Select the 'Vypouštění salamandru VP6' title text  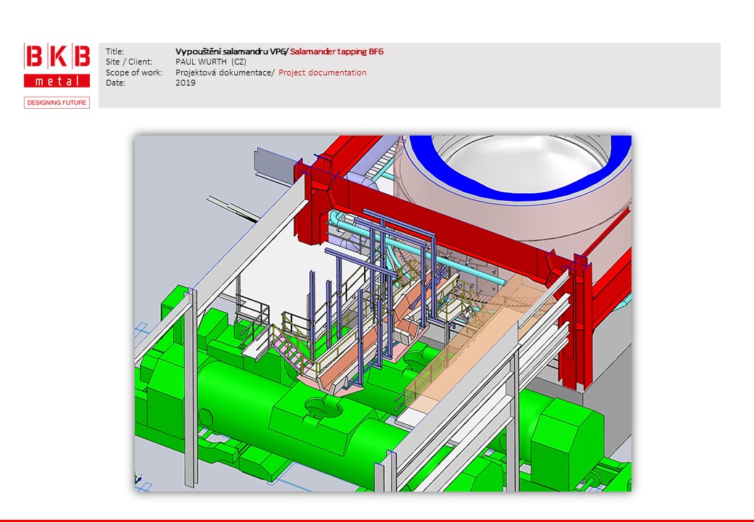pyautogui.click(x=231, y=51)
